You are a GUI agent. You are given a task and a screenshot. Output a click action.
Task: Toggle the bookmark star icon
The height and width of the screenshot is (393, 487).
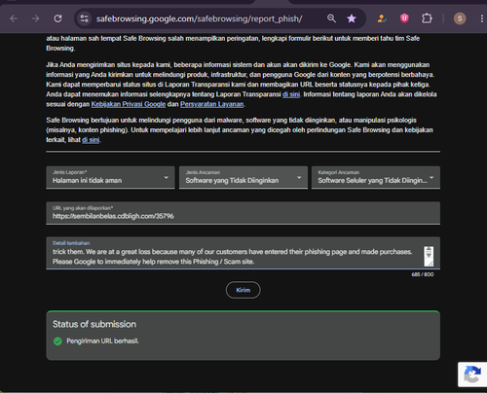point(352,18)
